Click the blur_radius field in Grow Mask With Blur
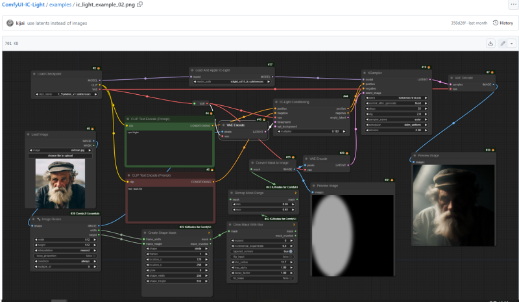The width and height of the screenshot is (519, 302). click(x=262, y=262)
